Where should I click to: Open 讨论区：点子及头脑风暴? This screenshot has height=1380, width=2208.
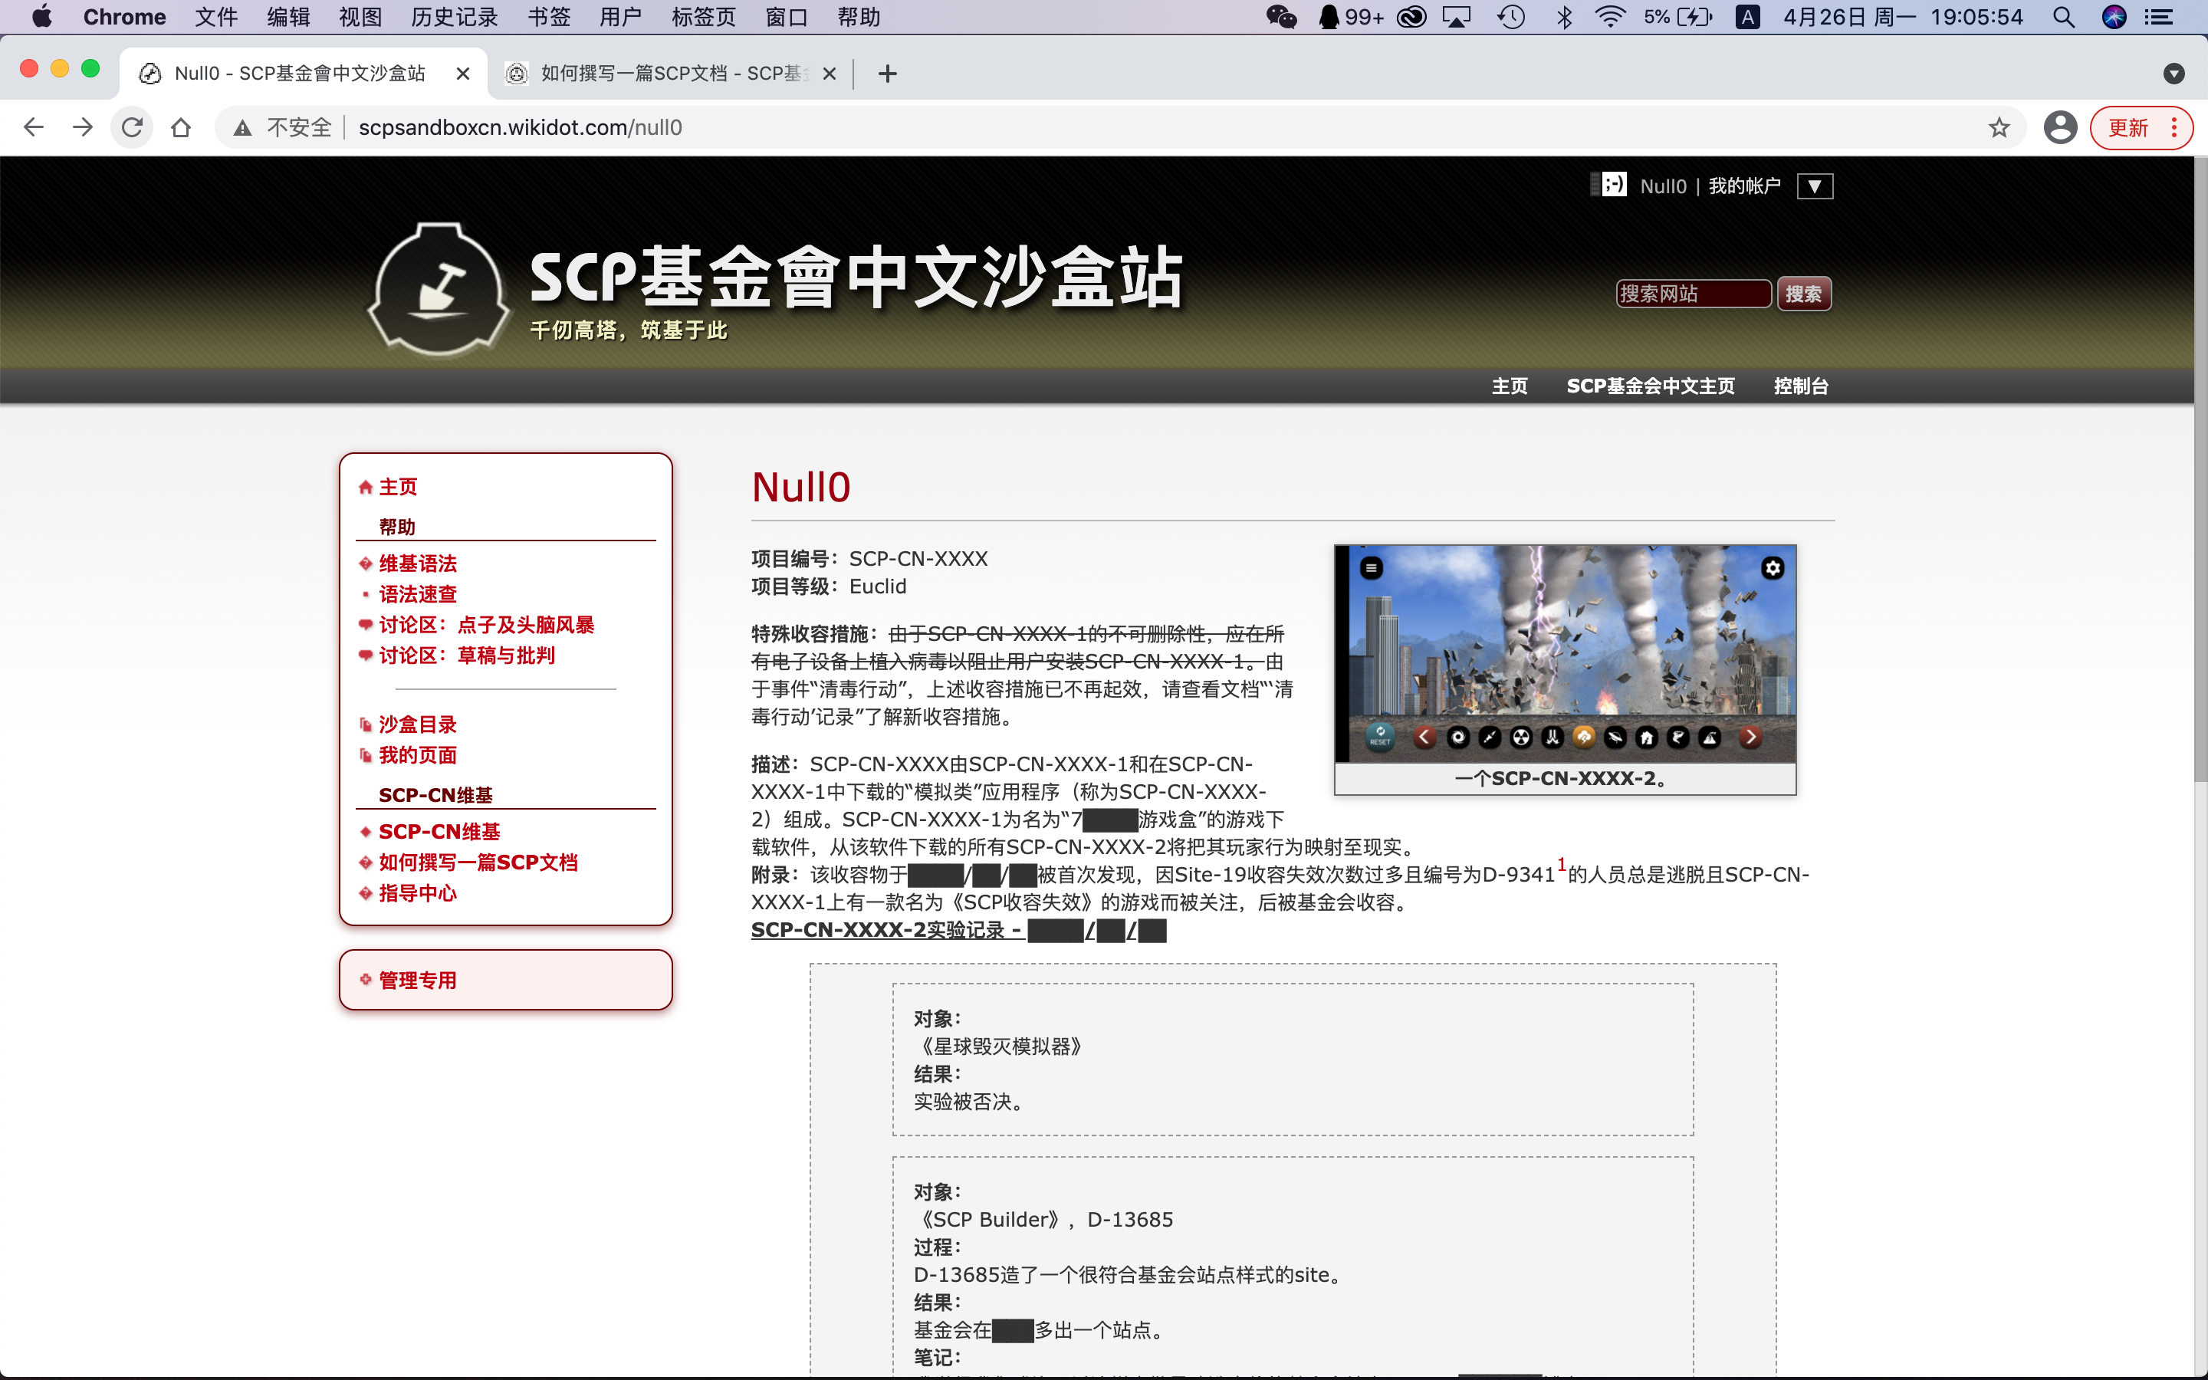(486, 625)
